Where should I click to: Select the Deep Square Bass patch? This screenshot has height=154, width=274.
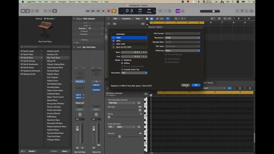coord(55,68)
